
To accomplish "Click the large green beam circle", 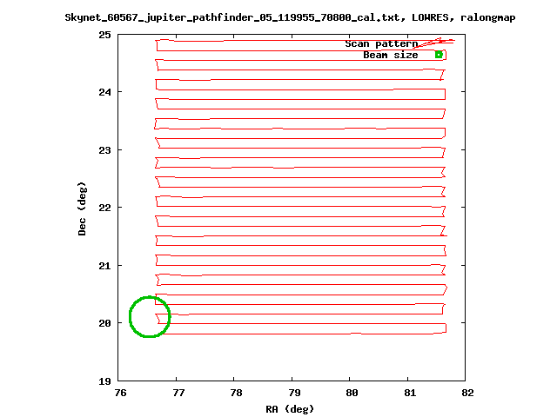I will 150,316.
